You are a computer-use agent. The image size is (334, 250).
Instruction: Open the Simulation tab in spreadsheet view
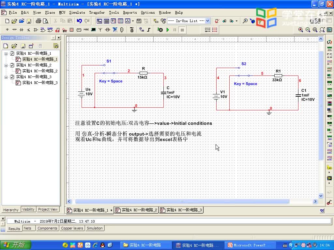pos(95,228)
